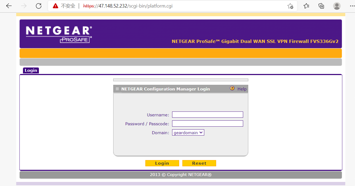Click the address bar URL text

128,6
